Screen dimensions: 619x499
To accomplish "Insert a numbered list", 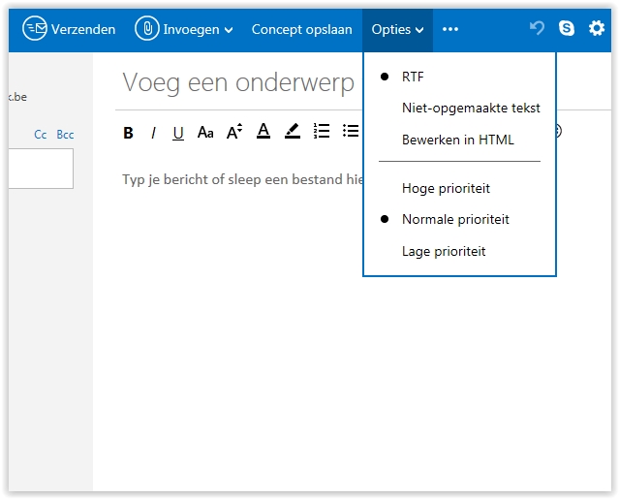I will [x=323, y=133].
